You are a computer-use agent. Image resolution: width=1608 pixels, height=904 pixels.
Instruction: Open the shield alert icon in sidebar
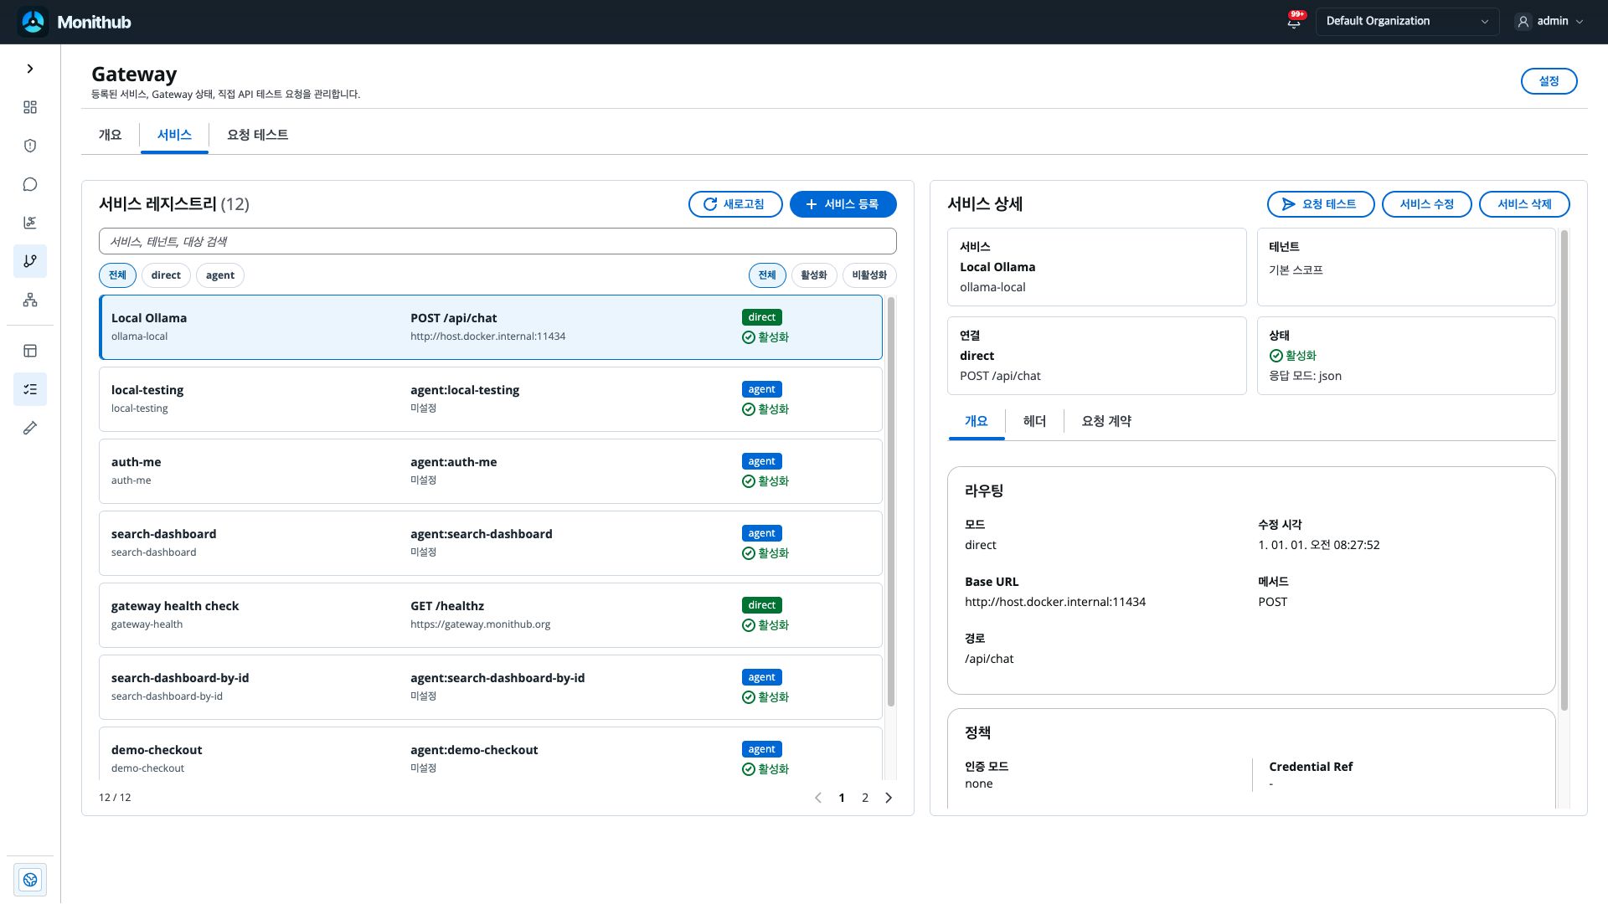[30, 146]
